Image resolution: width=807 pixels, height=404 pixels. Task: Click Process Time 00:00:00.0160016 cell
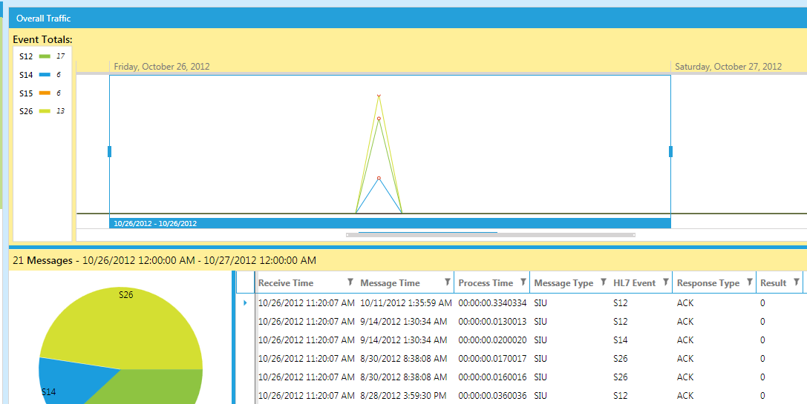492,377
